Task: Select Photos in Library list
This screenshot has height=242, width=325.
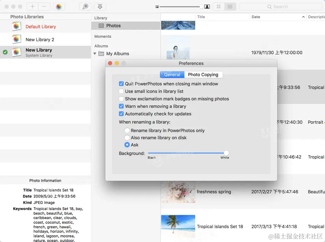Action: tap(126, 26)
